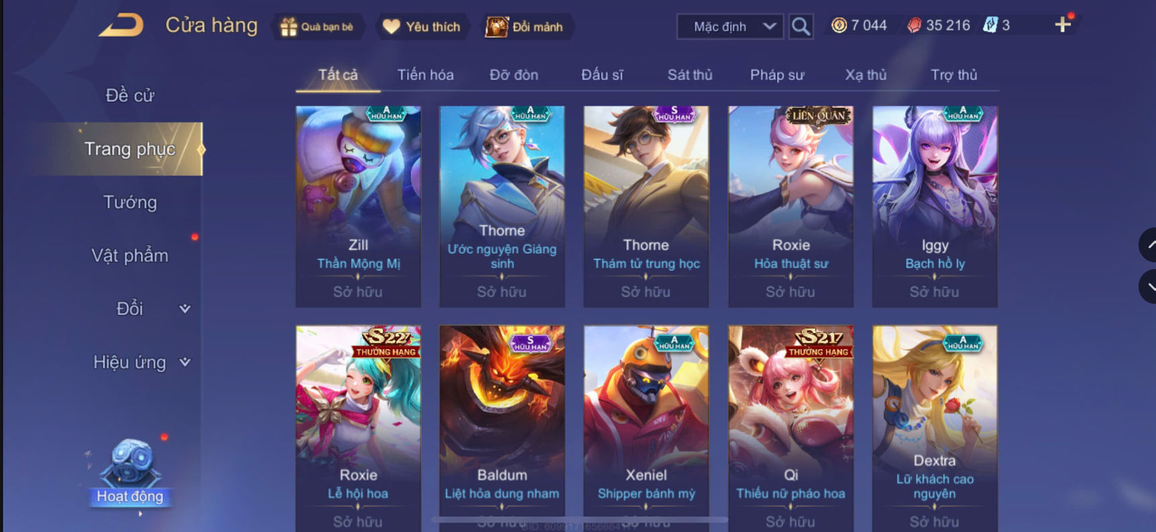Image resolution: width=1156 pixels, height=532 pixels.
Task: Expand the Hiệu ứng sidebar section
Action: click(x=142, y=362)
